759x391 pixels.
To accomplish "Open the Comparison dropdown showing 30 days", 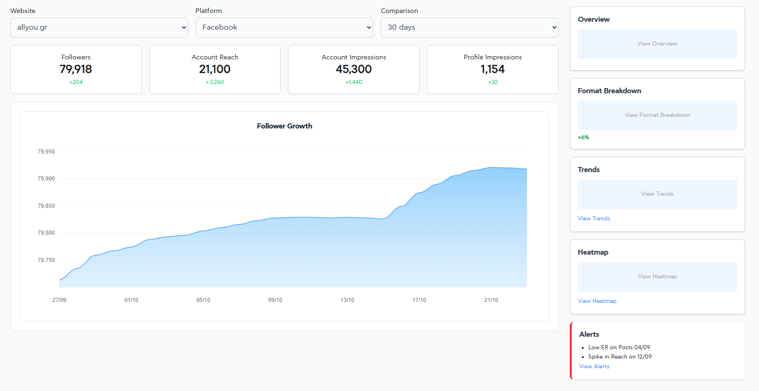I will 469,27.
